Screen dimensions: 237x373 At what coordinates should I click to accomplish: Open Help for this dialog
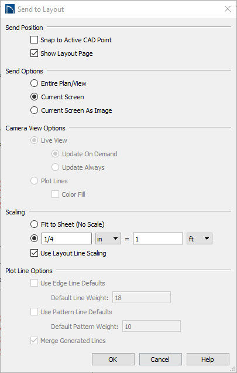click(208, 359)
